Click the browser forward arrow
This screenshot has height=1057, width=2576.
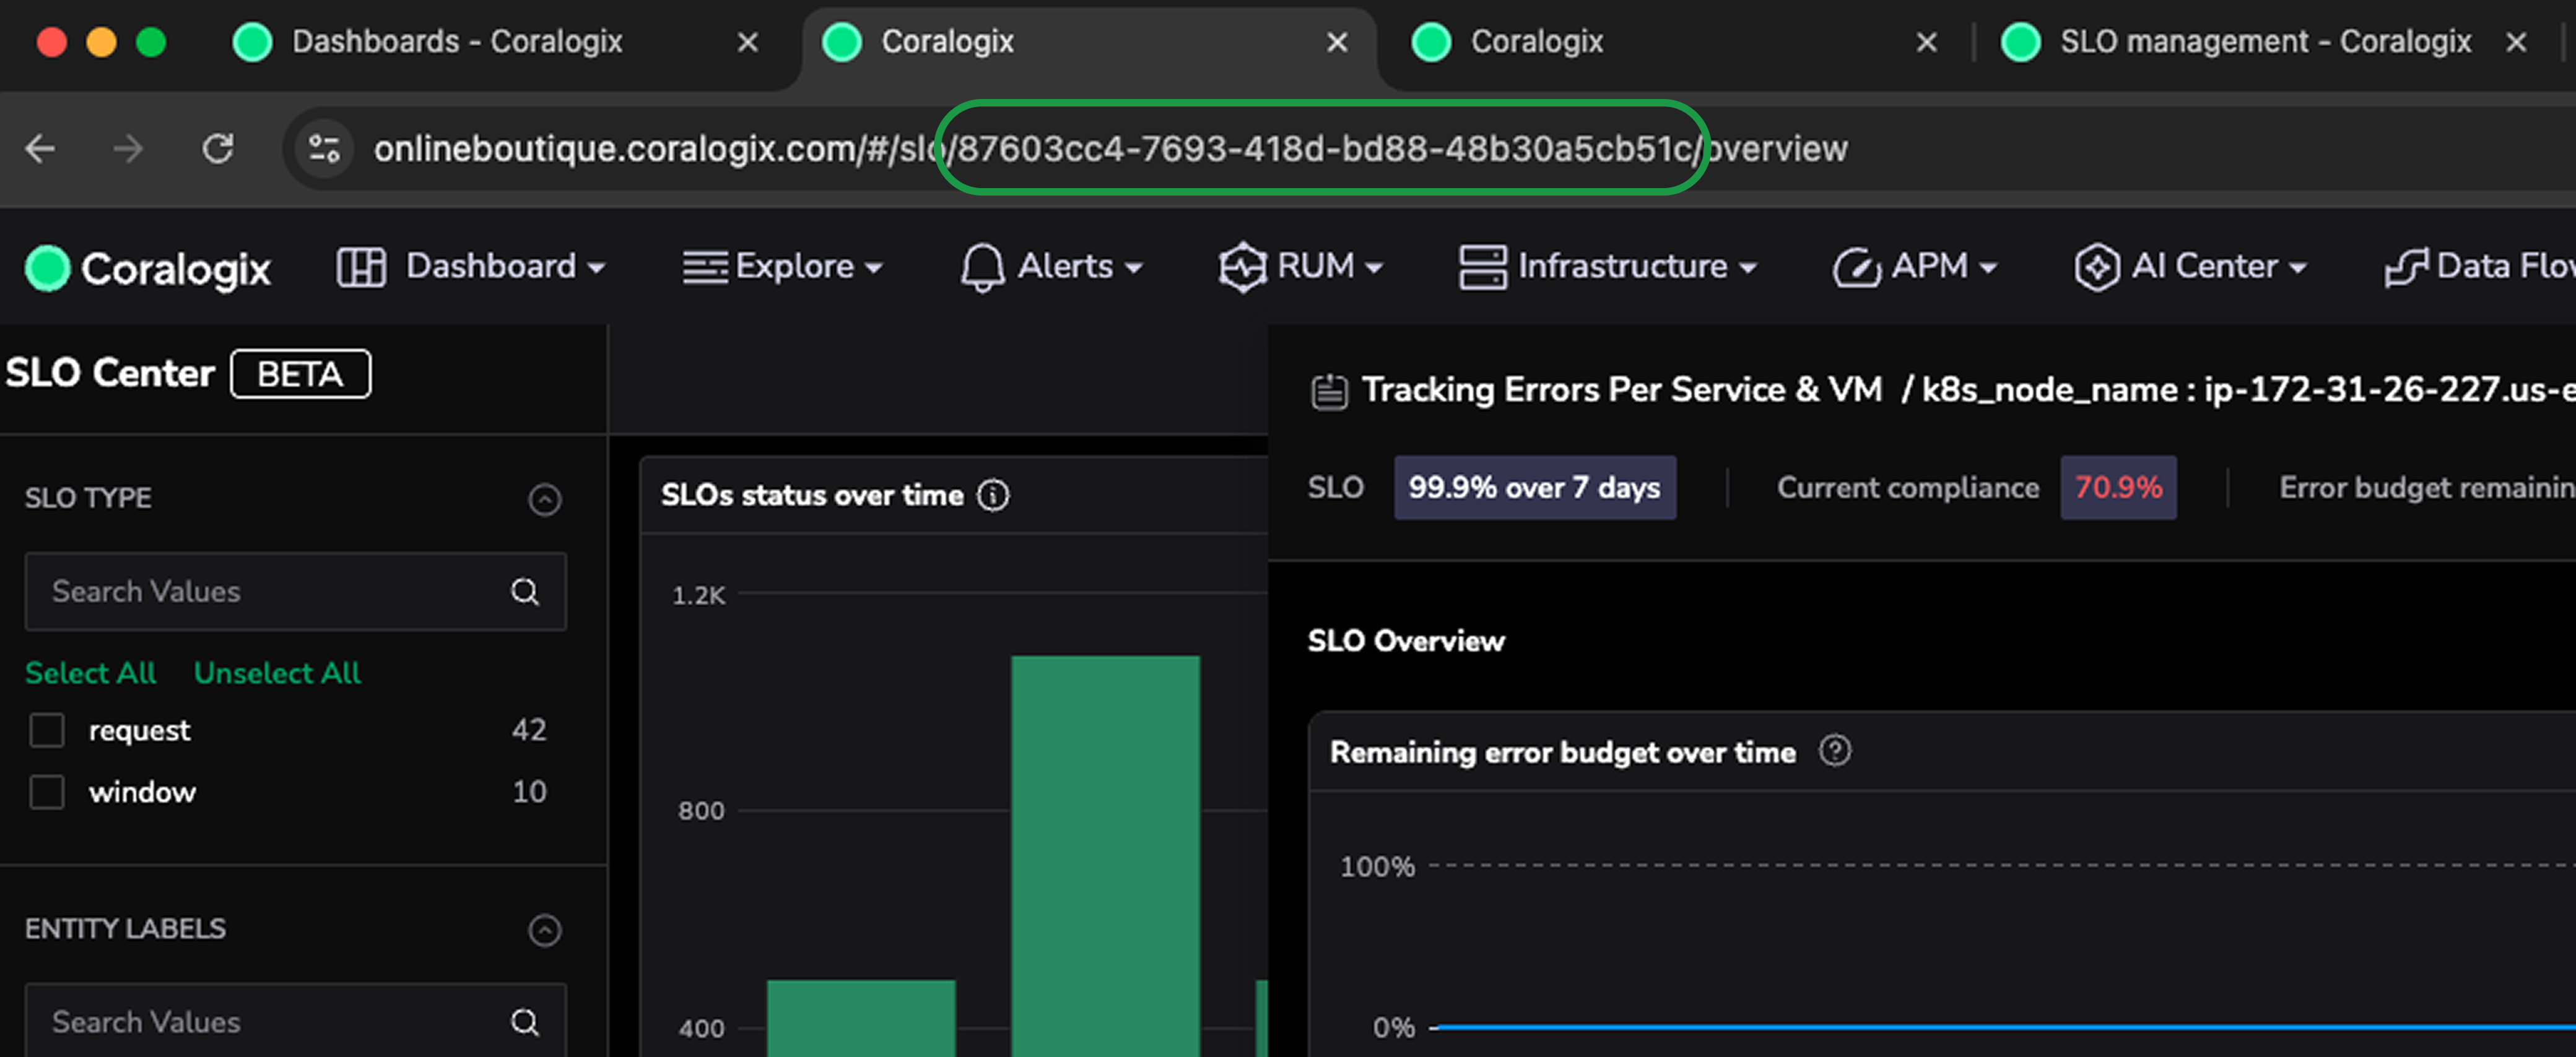coord(128,149)
